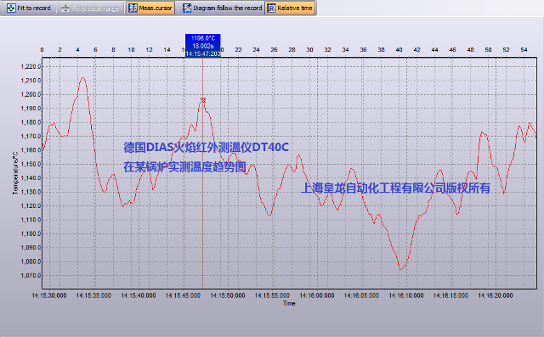Click the vertical red measurement cursor line

click(203, 194)
